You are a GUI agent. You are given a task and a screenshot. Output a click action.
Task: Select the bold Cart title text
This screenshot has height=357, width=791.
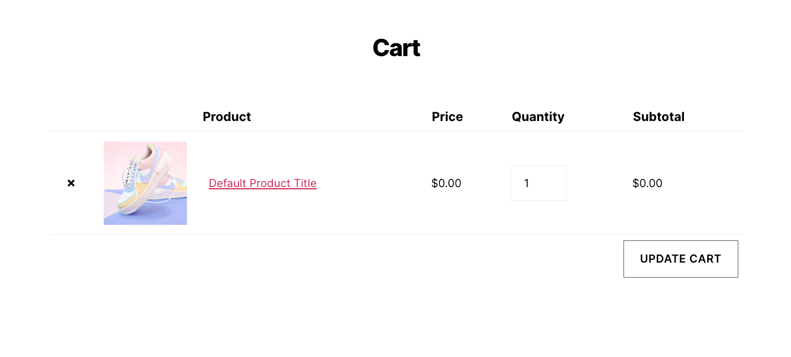tap(396, 48)
